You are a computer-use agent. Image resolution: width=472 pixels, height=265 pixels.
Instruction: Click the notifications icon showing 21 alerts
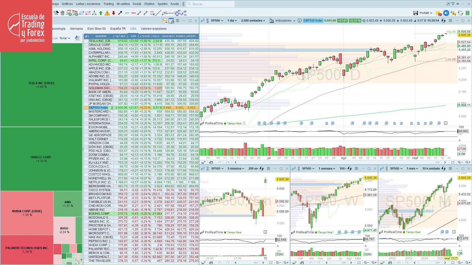[x=438, y=13]
